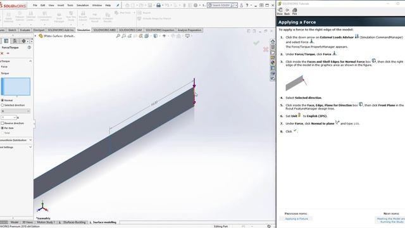This screenshot has width=405, height=228.
Task: Open the File menu
Action: 35,5
